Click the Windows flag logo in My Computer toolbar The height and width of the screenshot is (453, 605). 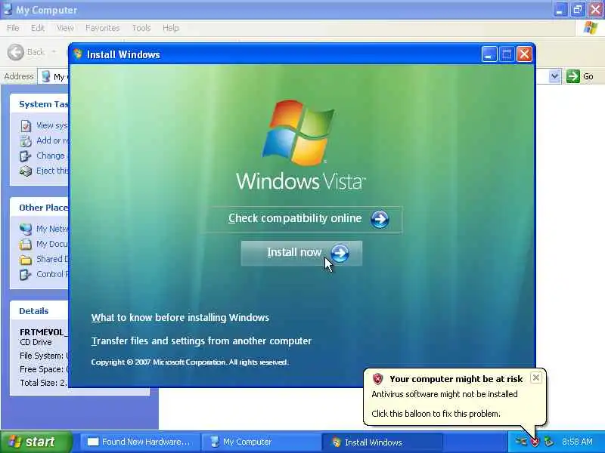(x=591, y=28)
